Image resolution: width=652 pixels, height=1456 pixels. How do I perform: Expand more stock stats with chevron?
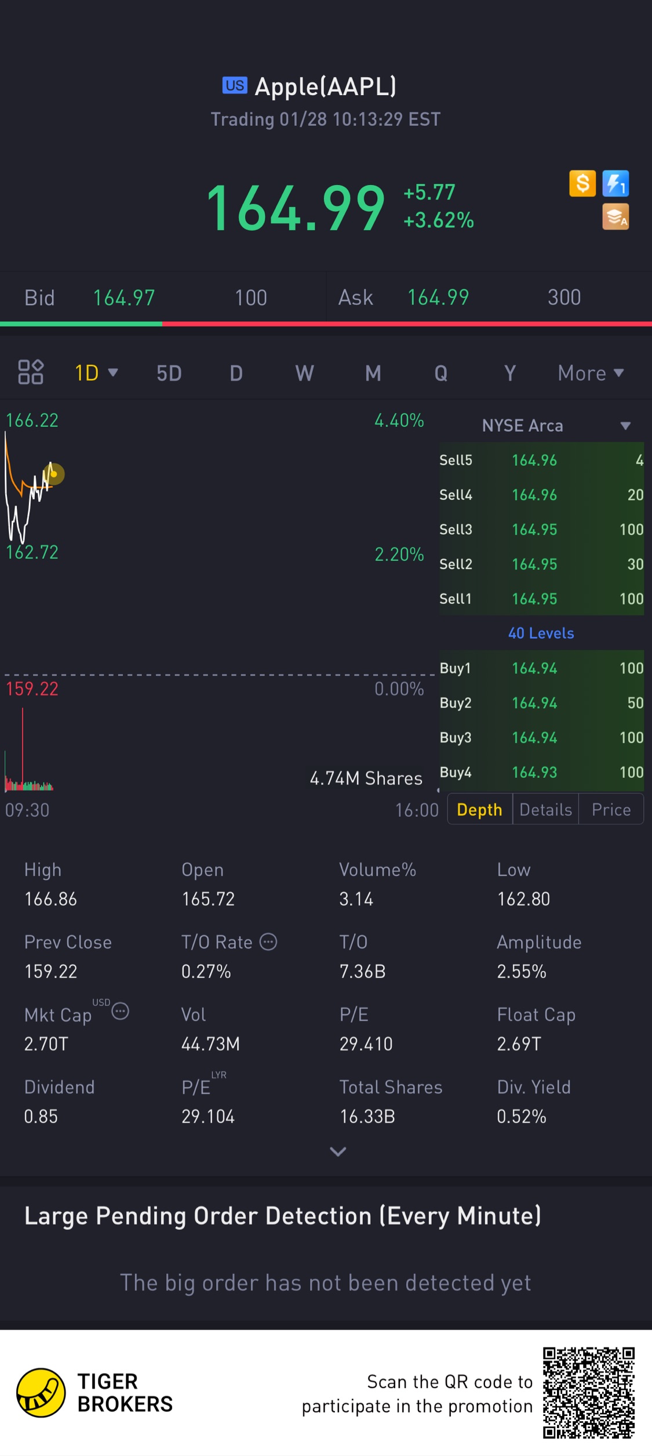pyautogui.click(x=338, y=1151)
